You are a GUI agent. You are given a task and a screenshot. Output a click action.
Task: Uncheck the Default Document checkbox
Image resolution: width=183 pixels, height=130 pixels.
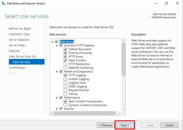pyautogui.click(x=65, y=49)
